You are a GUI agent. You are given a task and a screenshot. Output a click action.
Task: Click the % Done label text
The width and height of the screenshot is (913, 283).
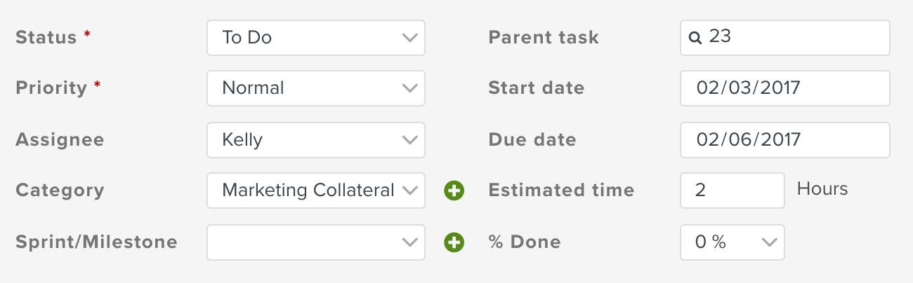[x=525, y=242]
